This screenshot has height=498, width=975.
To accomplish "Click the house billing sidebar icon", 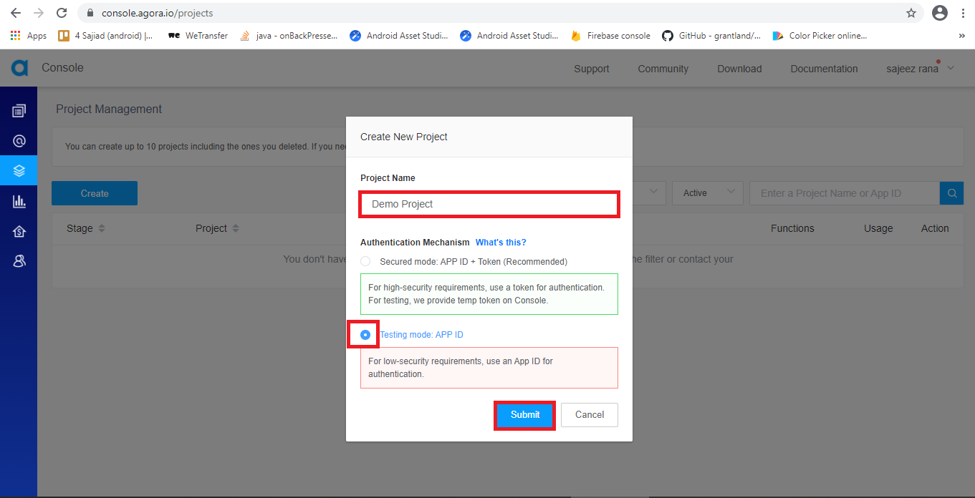I will click(x=19, y=231).
